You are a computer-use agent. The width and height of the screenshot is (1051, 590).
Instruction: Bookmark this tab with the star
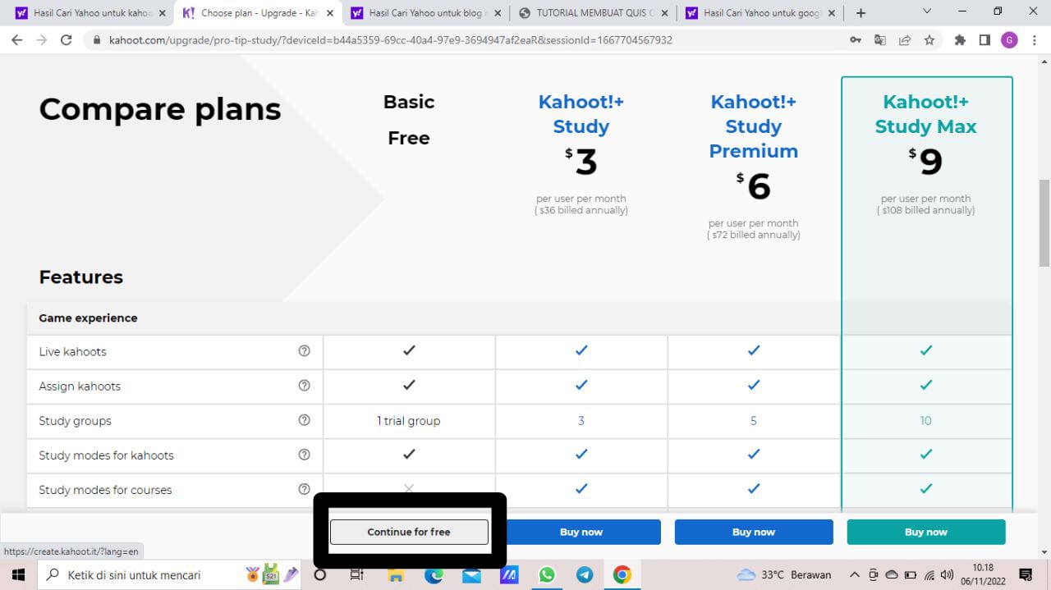click(x=929, y=39)
